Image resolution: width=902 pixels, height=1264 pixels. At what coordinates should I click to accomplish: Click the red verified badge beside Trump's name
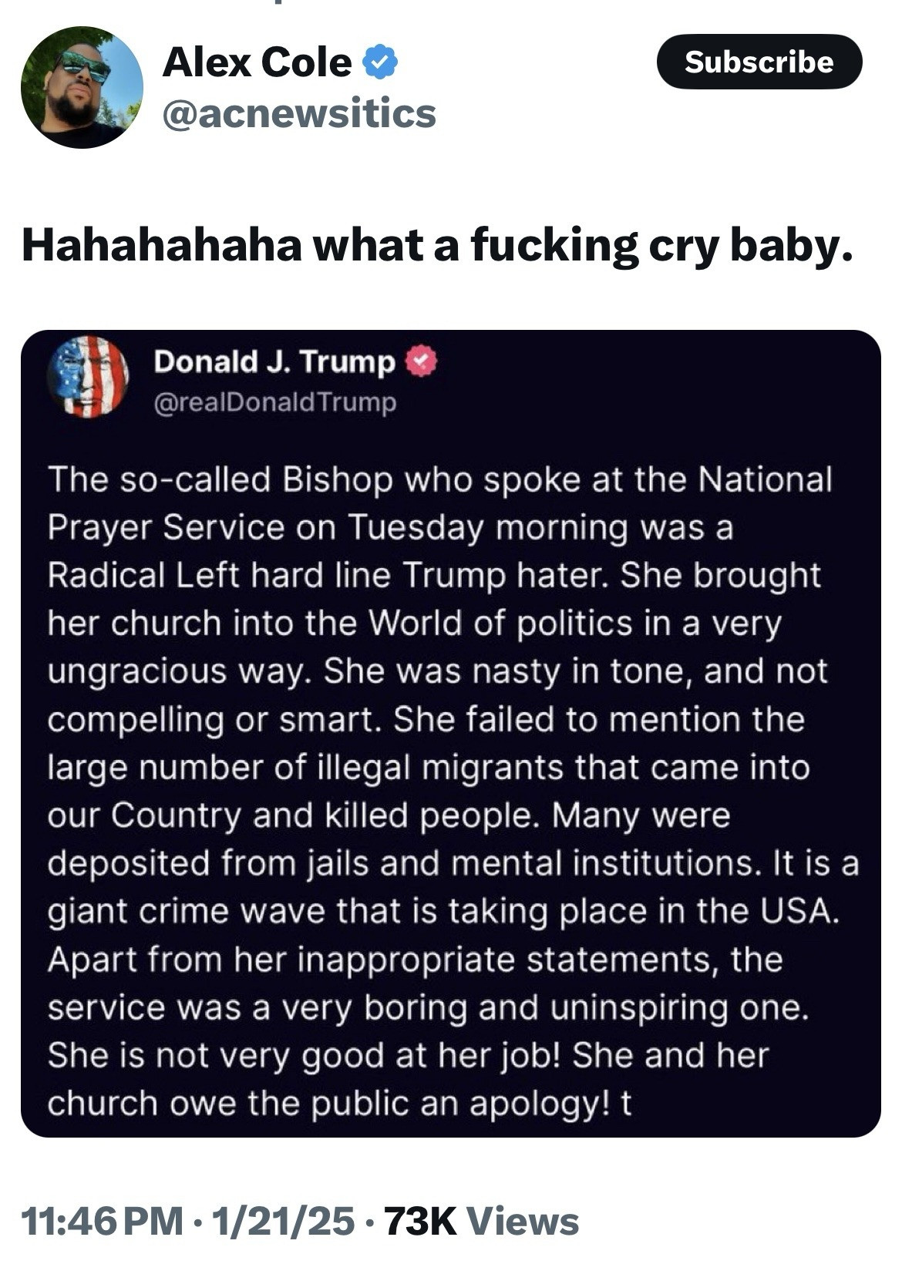coord(421,361)
